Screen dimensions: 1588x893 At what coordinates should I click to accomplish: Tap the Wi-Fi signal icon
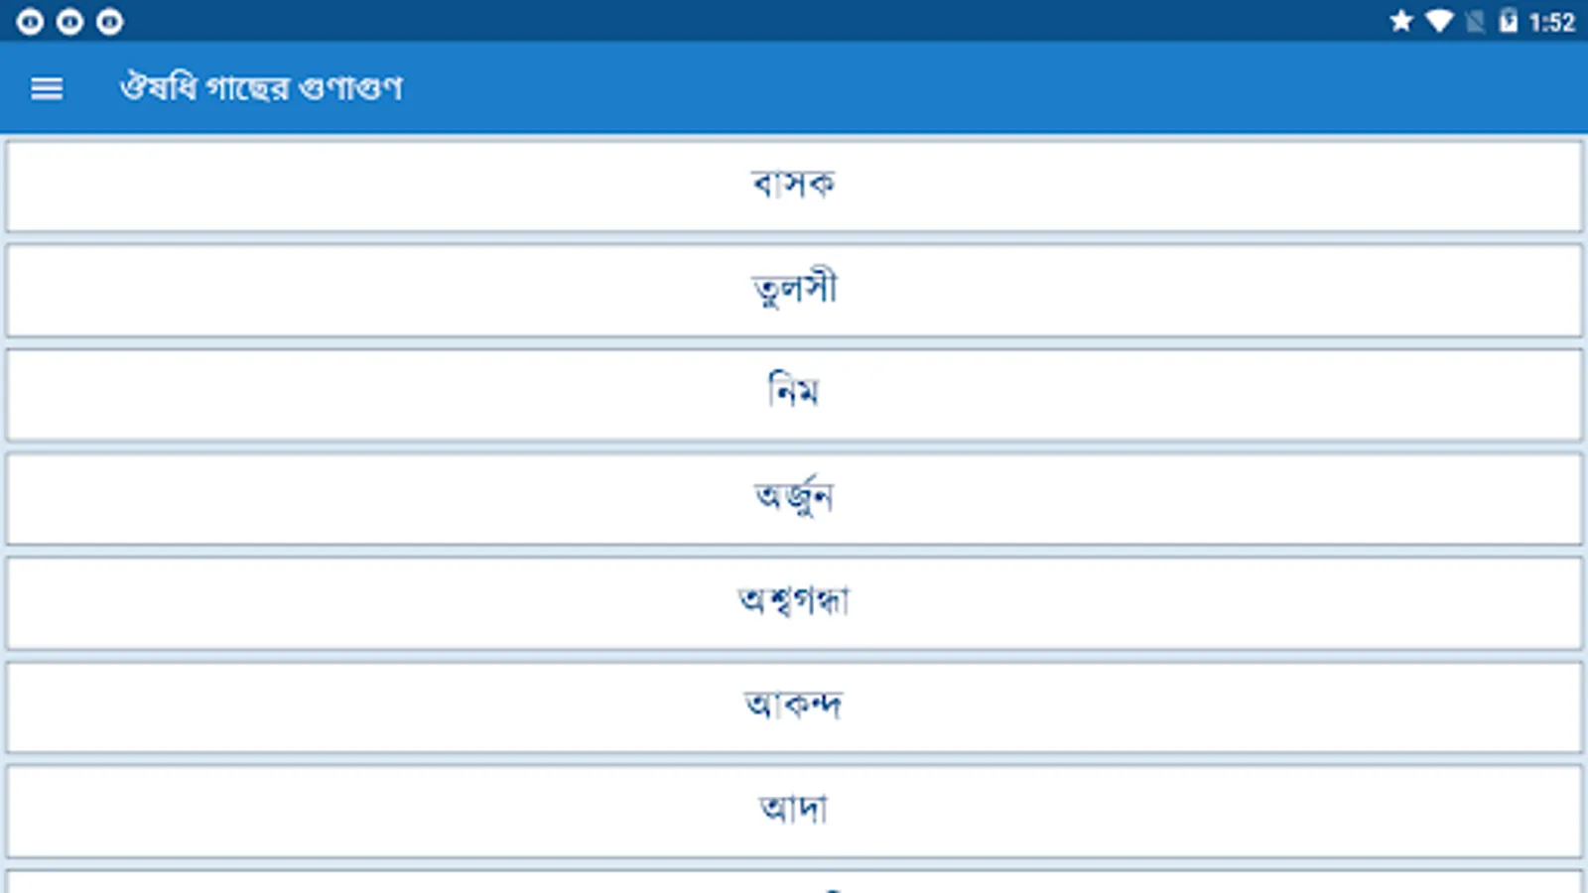click(1438, 21)
